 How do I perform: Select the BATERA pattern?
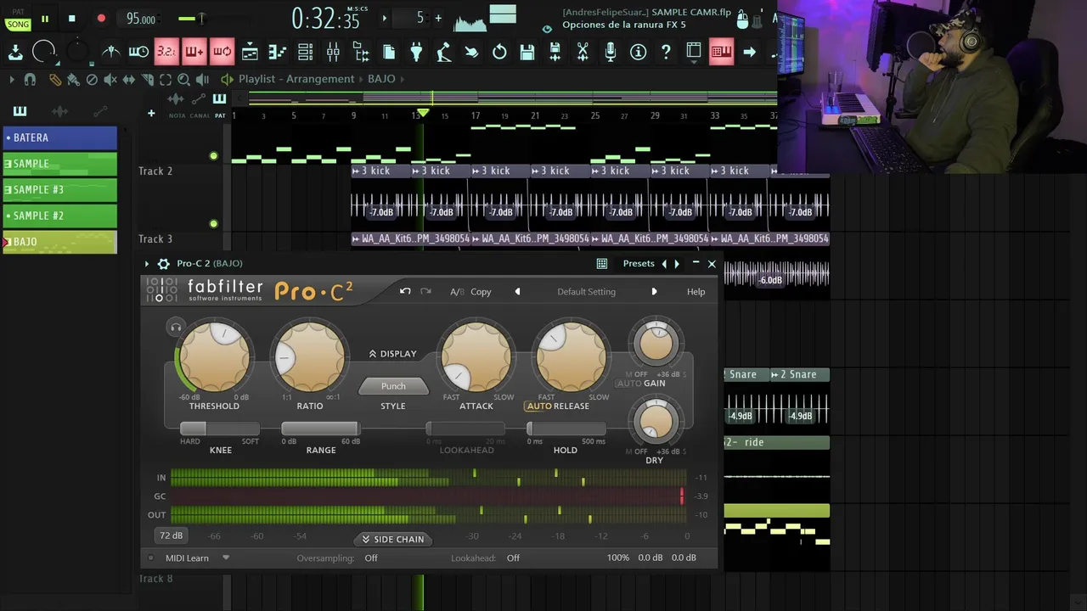[59, 137]
